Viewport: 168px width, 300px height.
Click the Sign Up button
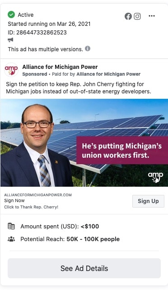(148, 201)
